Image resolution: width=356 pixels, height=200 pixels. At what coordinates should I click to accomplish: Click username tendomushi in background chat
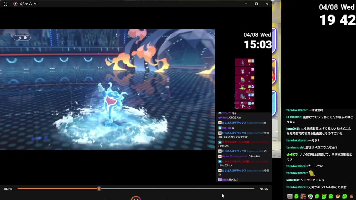pos(295,147)
